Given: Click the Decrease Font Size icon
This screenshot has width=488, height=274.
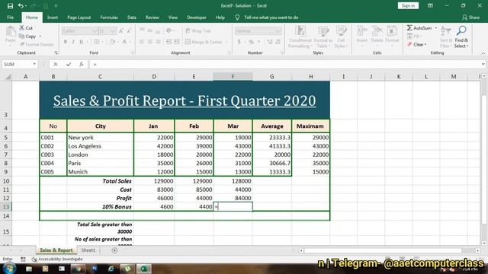Looking at the screenshot, I should click(129, 30).
